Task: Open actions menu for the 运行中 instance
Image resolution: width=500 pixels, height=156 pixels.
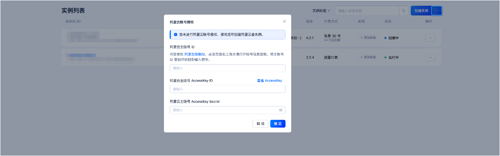Action: (x=430, y=57)
